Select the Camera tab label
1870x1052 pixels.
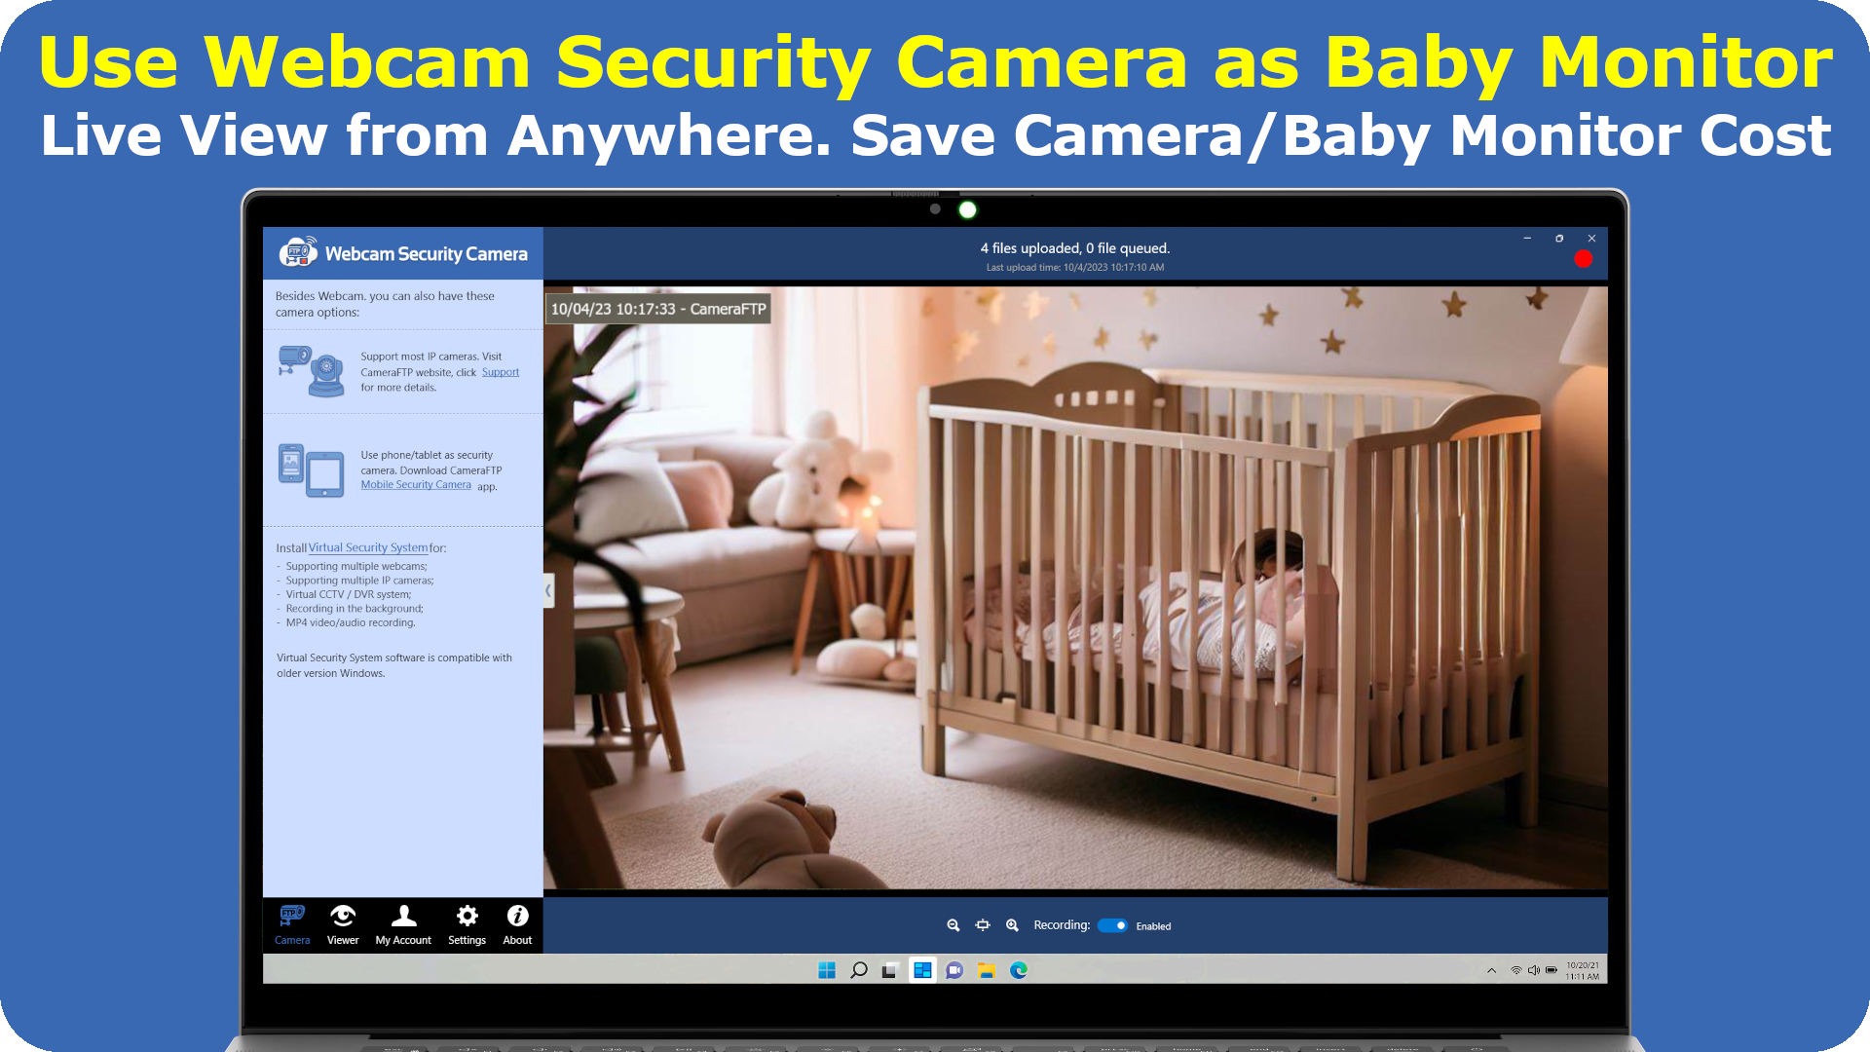(291, 940)
